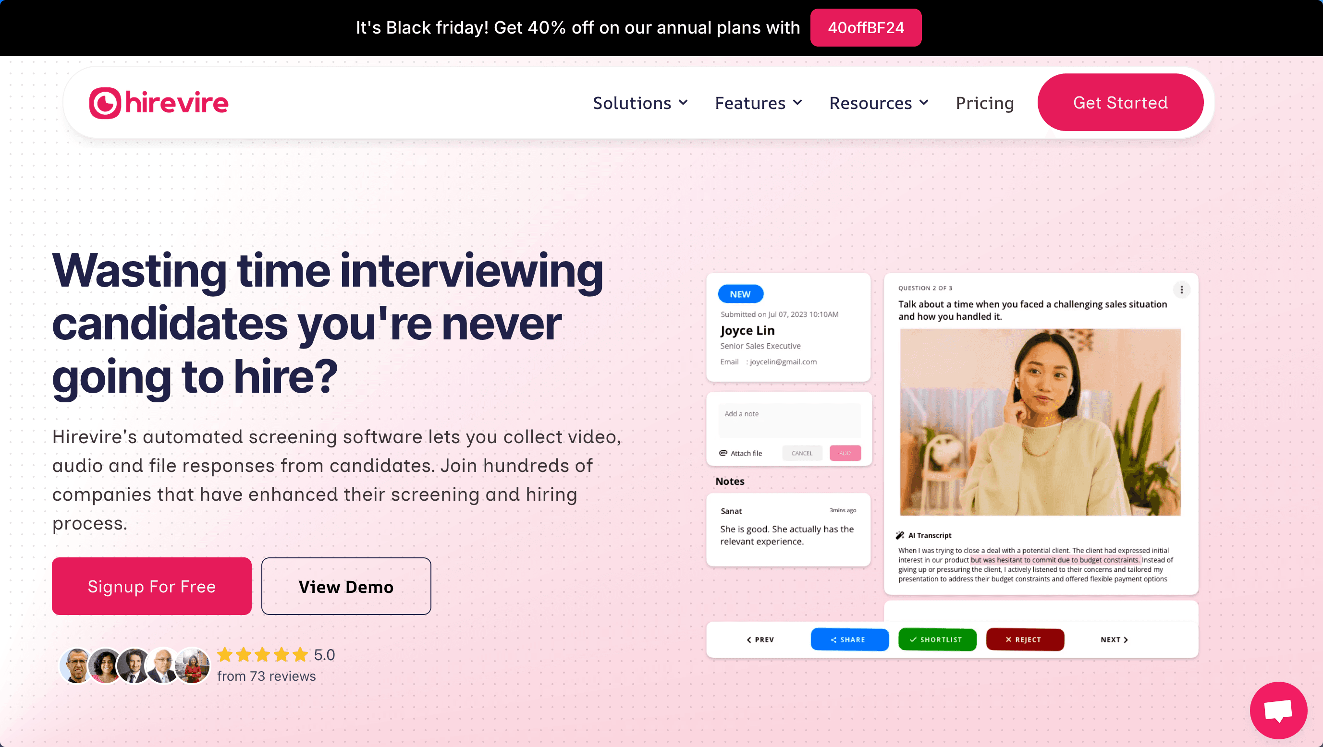Open the Pricing page

pos(984,103)
